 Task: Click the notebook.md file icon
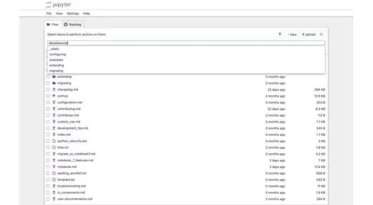point(54,167)
